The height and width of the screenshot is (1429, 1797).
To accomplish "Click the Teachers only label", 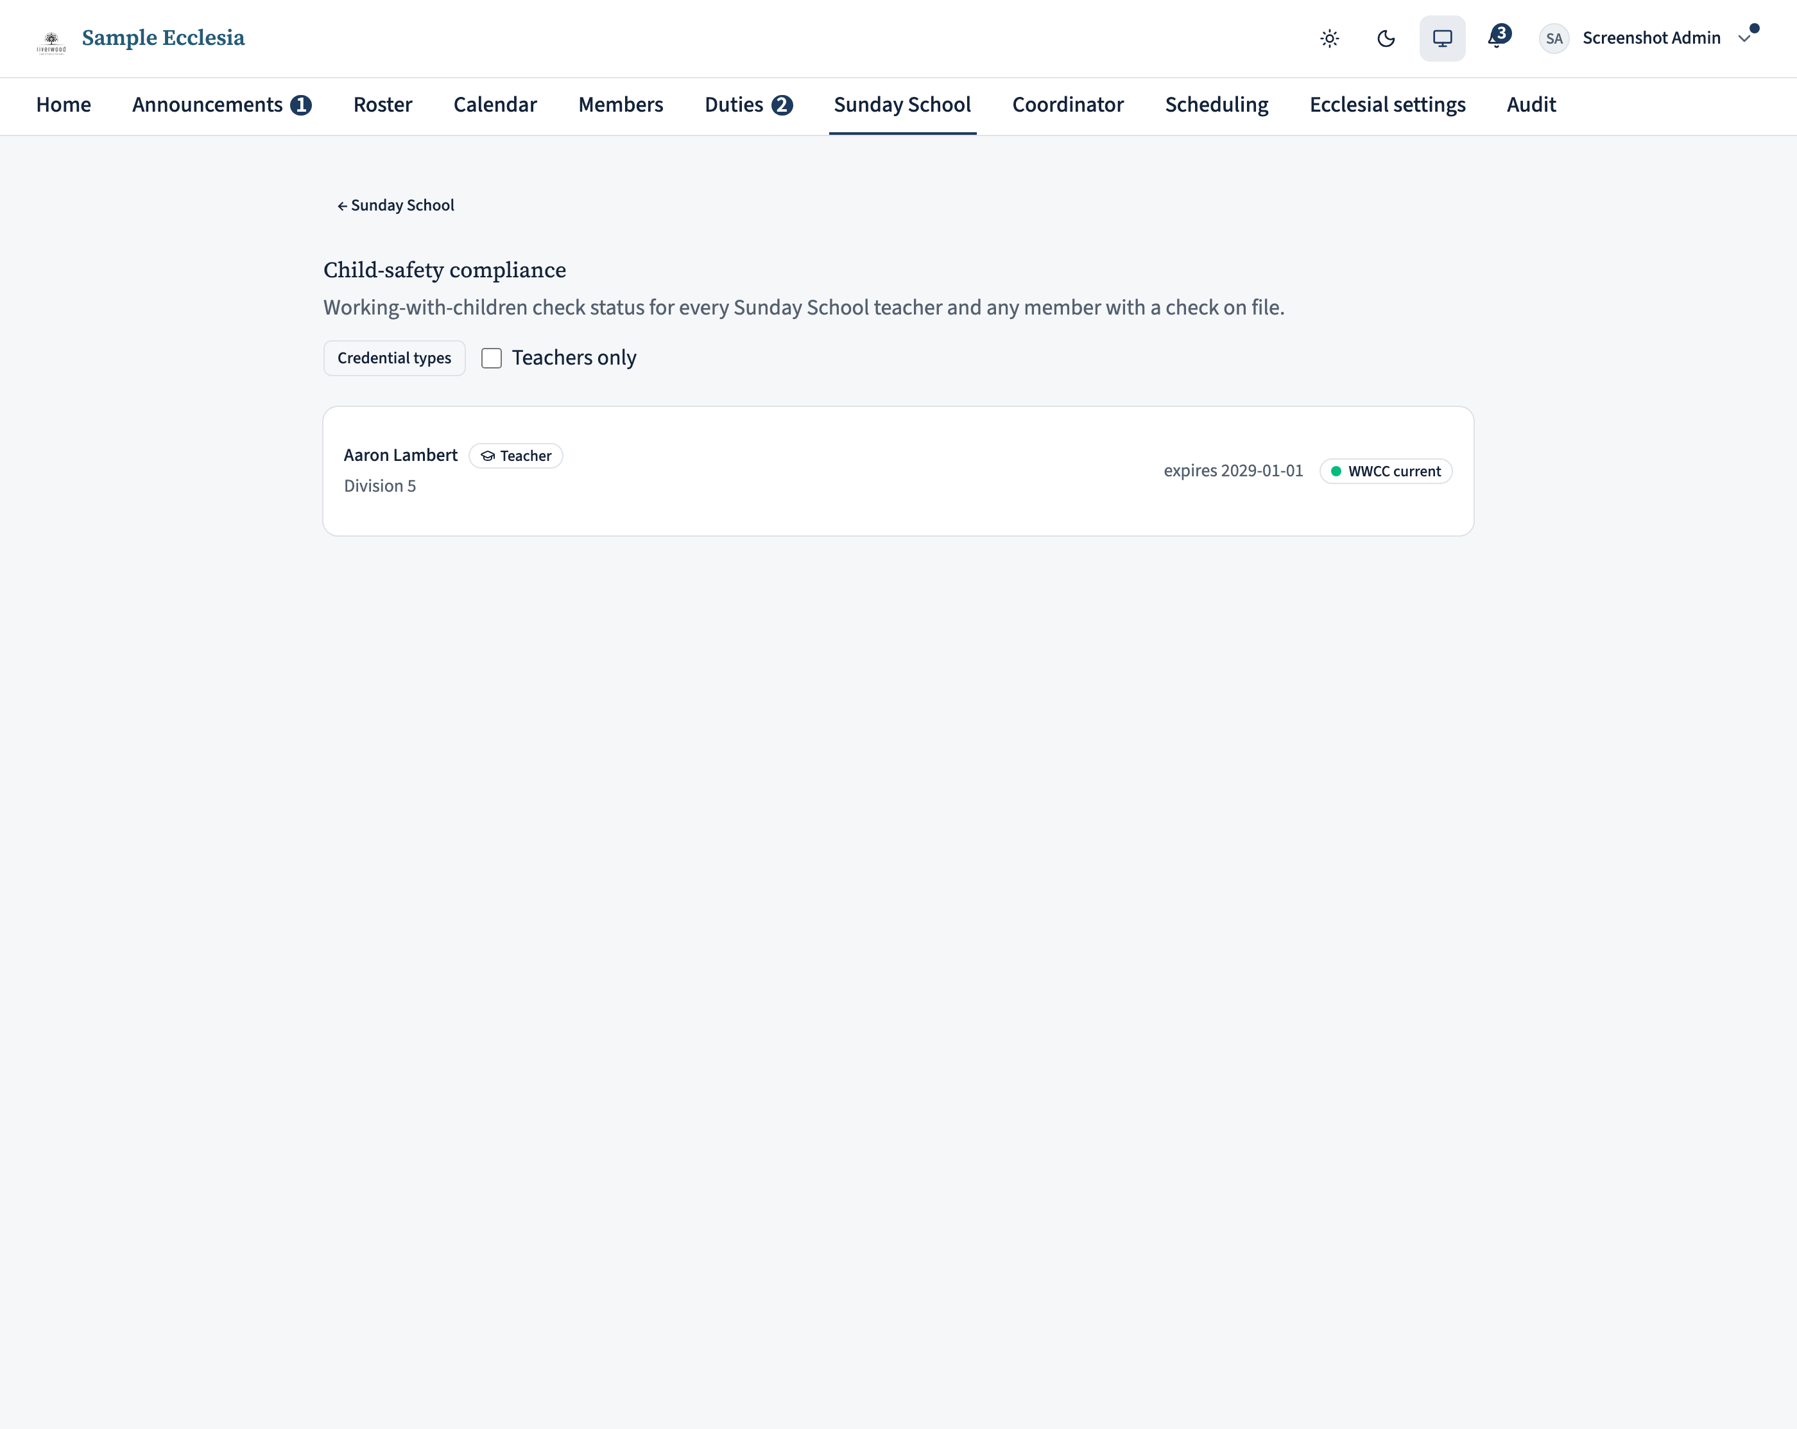I will tap(574, 358).
